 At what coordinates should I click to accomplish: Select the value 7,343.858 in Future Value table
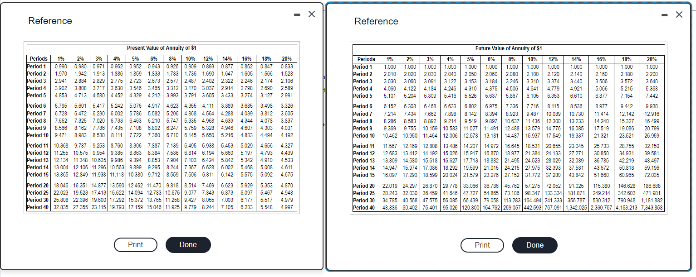coord(652,208)
